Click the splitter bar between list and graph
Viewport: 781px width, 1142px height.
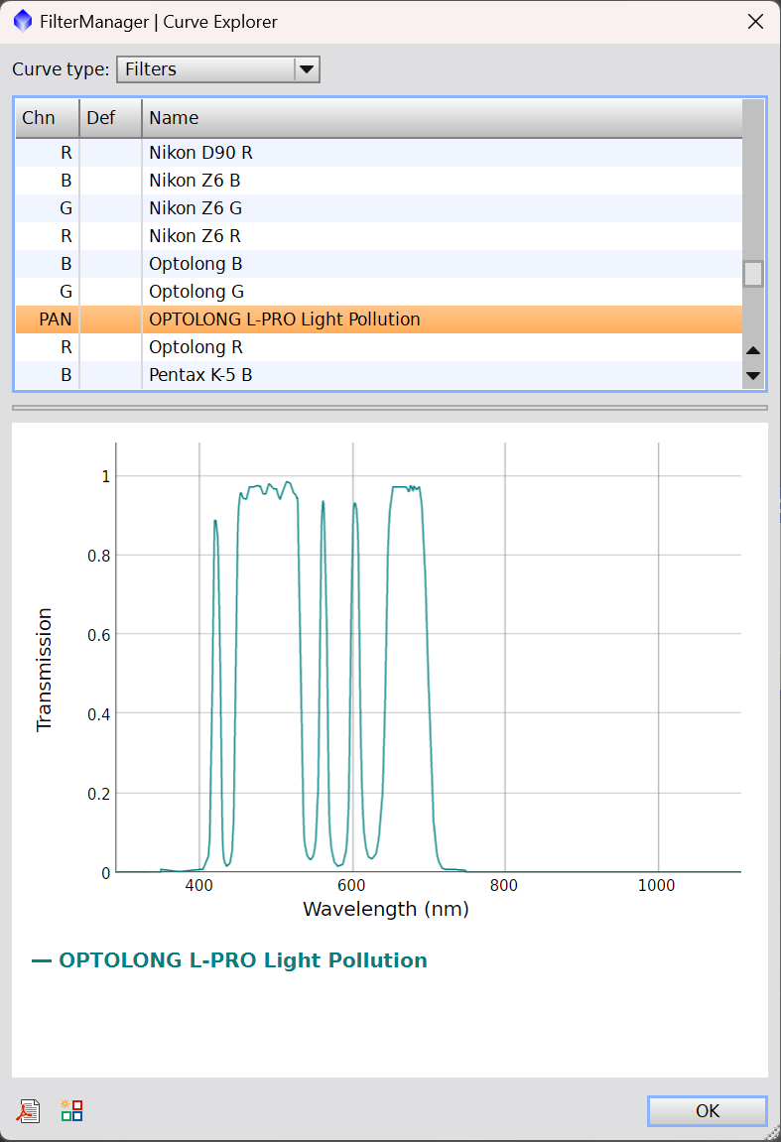tap(390, 408)
